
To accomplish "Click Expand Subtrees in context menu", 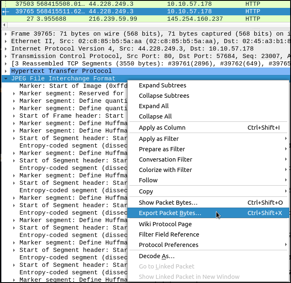I will coord(162,85).
